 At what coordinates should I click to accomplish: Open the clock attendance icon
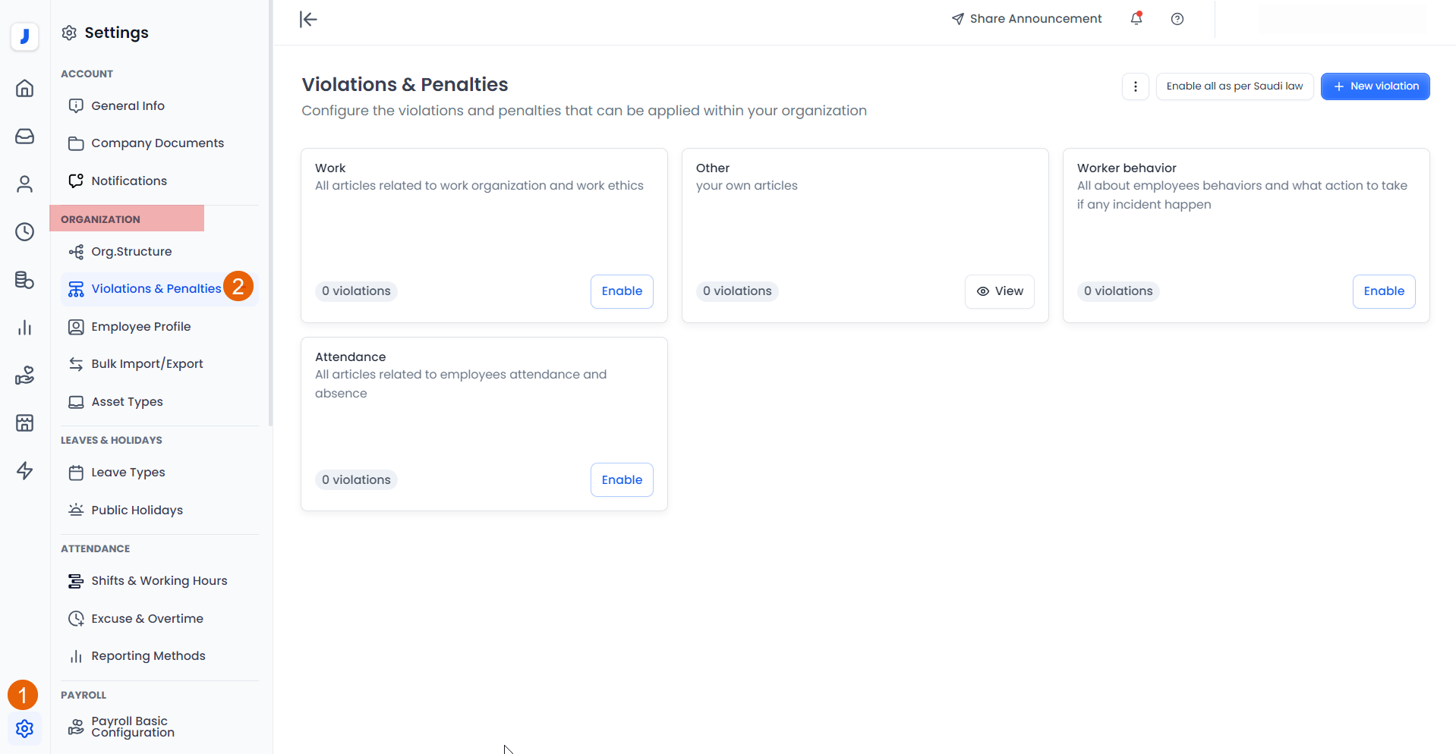pyautogui.click(x=24, y=232)
